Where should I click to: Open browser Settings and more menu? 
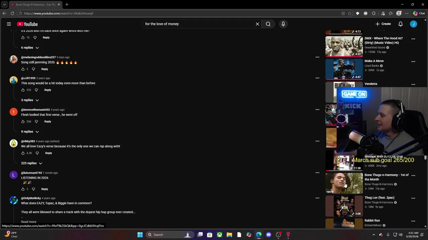pyautogui.click(x=407, y=13)
